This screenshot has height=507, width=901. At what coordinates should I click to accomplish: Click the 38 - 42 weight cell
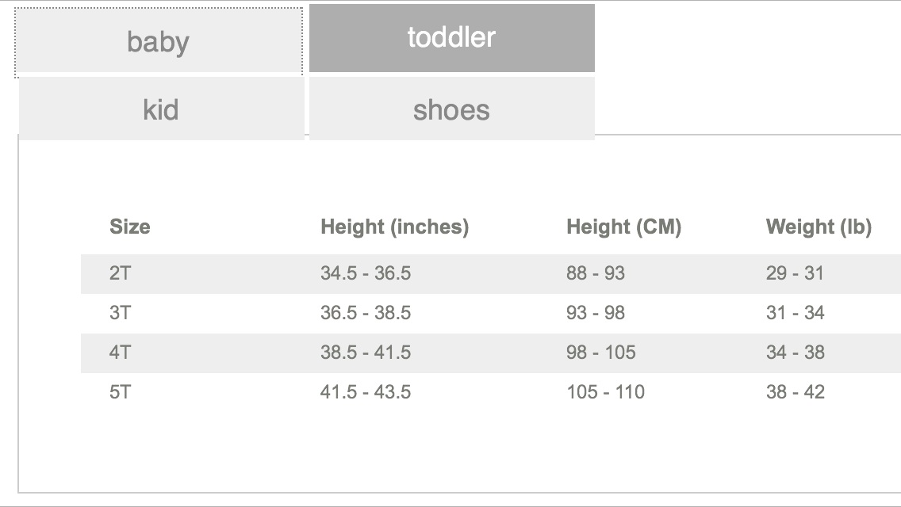coord(796,392)
